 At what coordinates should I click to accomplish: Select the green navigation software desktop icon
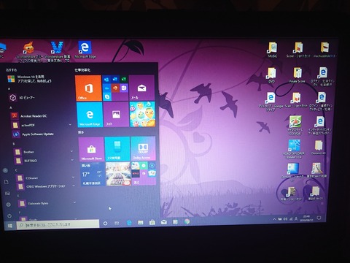[295, 125]
